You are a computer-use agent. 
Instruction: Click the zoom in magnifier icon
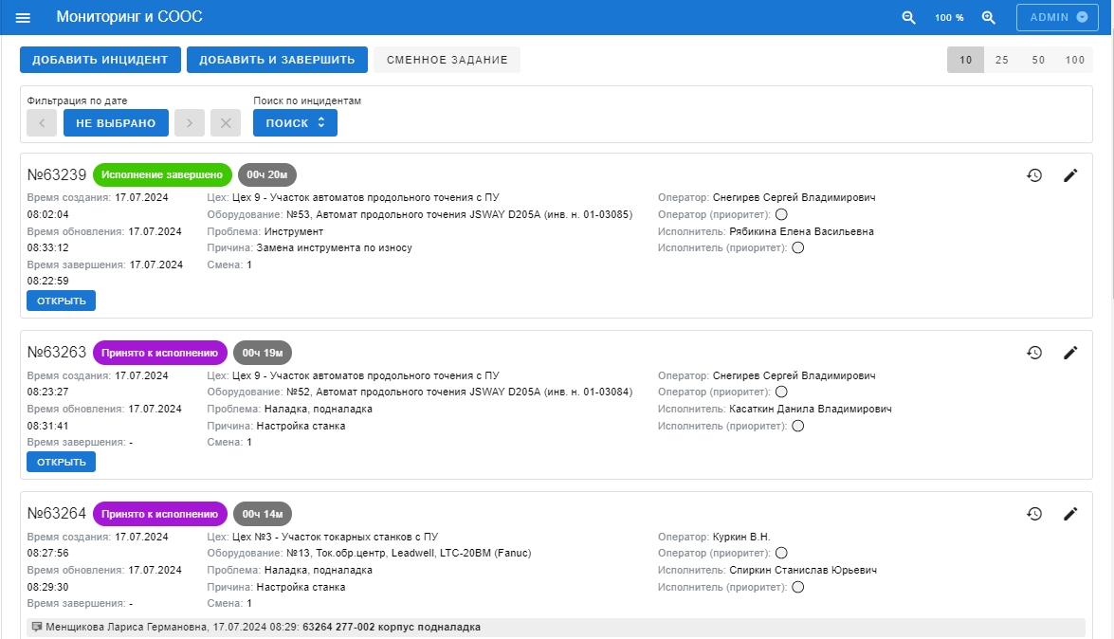tap(988, 18)
